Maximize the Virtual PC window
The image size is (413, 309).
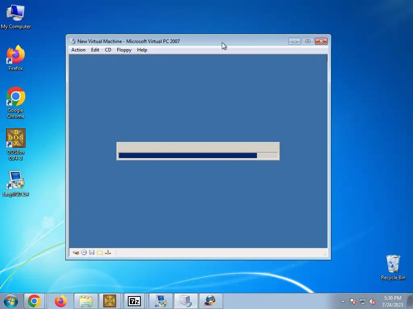pos(308,41)
